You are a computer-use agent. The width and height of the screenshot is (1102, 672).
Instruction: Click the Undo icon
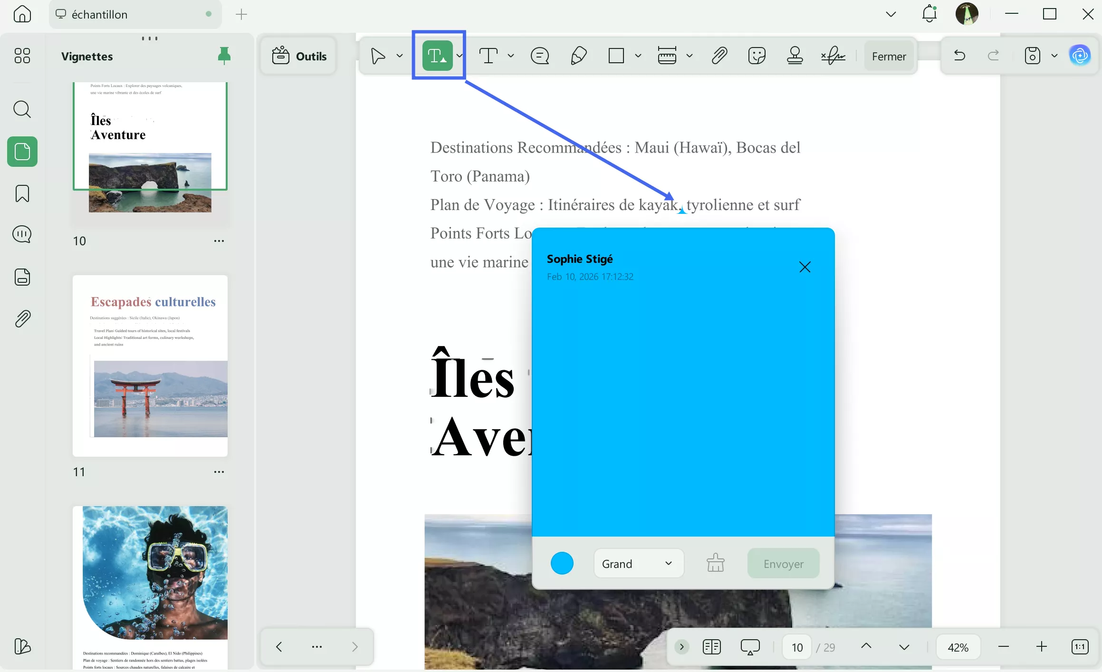(959, 56)
